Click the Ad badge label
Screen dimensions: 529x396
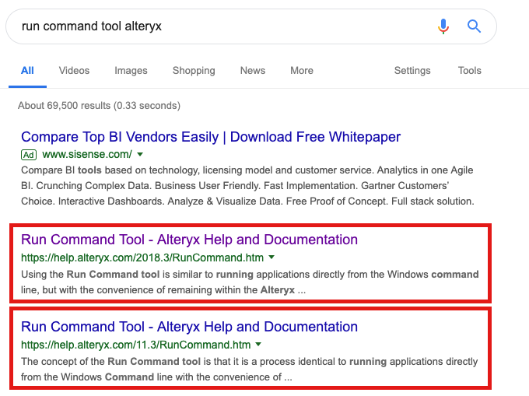click(x=29, y=155)
